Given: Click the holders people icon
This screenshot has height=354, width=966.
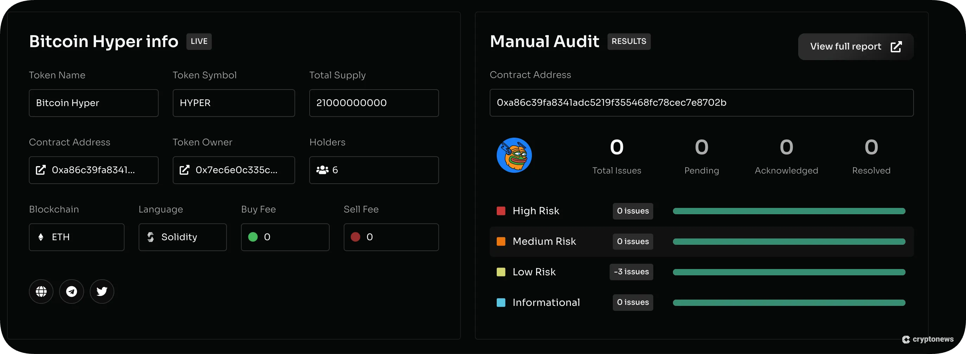Looking at the screenshot, I should (x=322, y=170).
